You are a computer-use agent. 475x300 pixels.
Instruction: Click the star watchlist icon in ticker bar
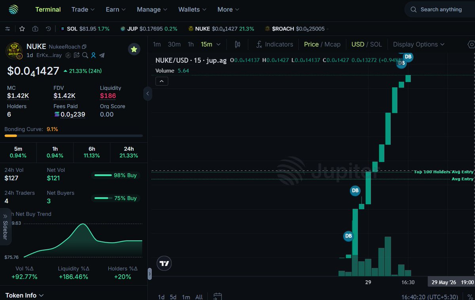[x=22, y=29]
